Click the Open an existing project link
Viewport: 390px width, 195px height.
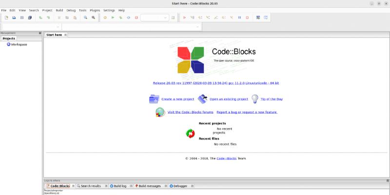(229, 99)
